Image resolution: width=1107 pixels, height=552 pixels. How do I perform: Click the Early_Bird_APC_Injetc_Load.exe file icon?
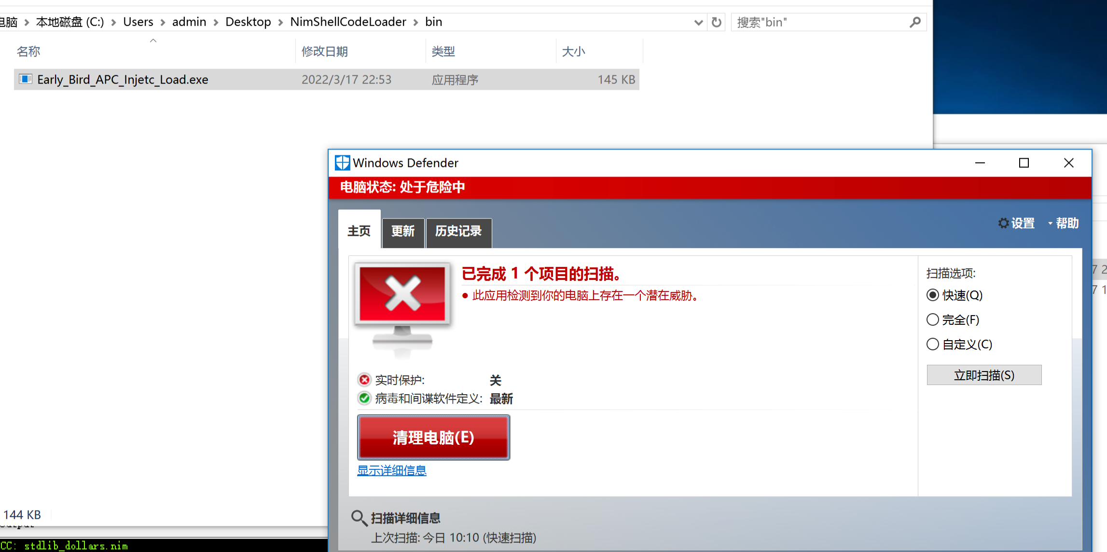click(x=26, y=79)
